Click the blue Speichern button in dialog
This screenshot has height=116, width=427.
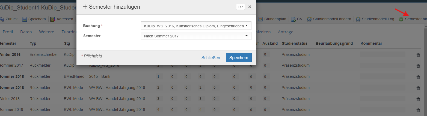(x=239, y=58)
